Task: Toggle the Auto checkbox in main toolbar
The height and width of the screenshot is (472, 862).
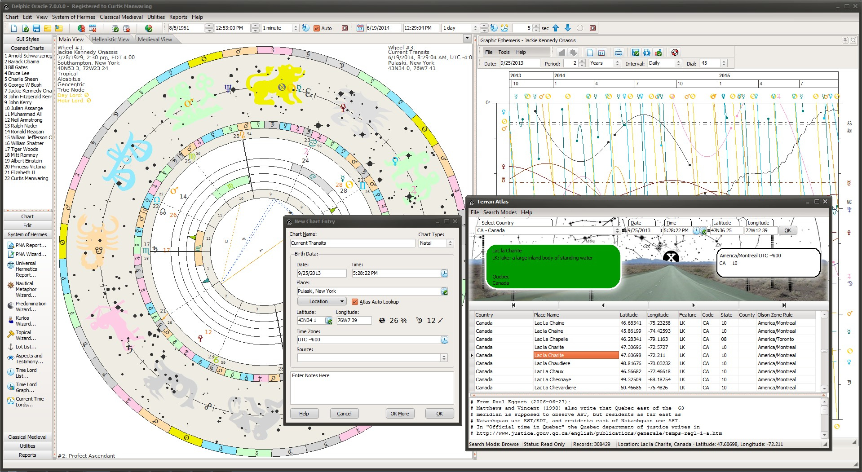Action: tap(317, 28)
